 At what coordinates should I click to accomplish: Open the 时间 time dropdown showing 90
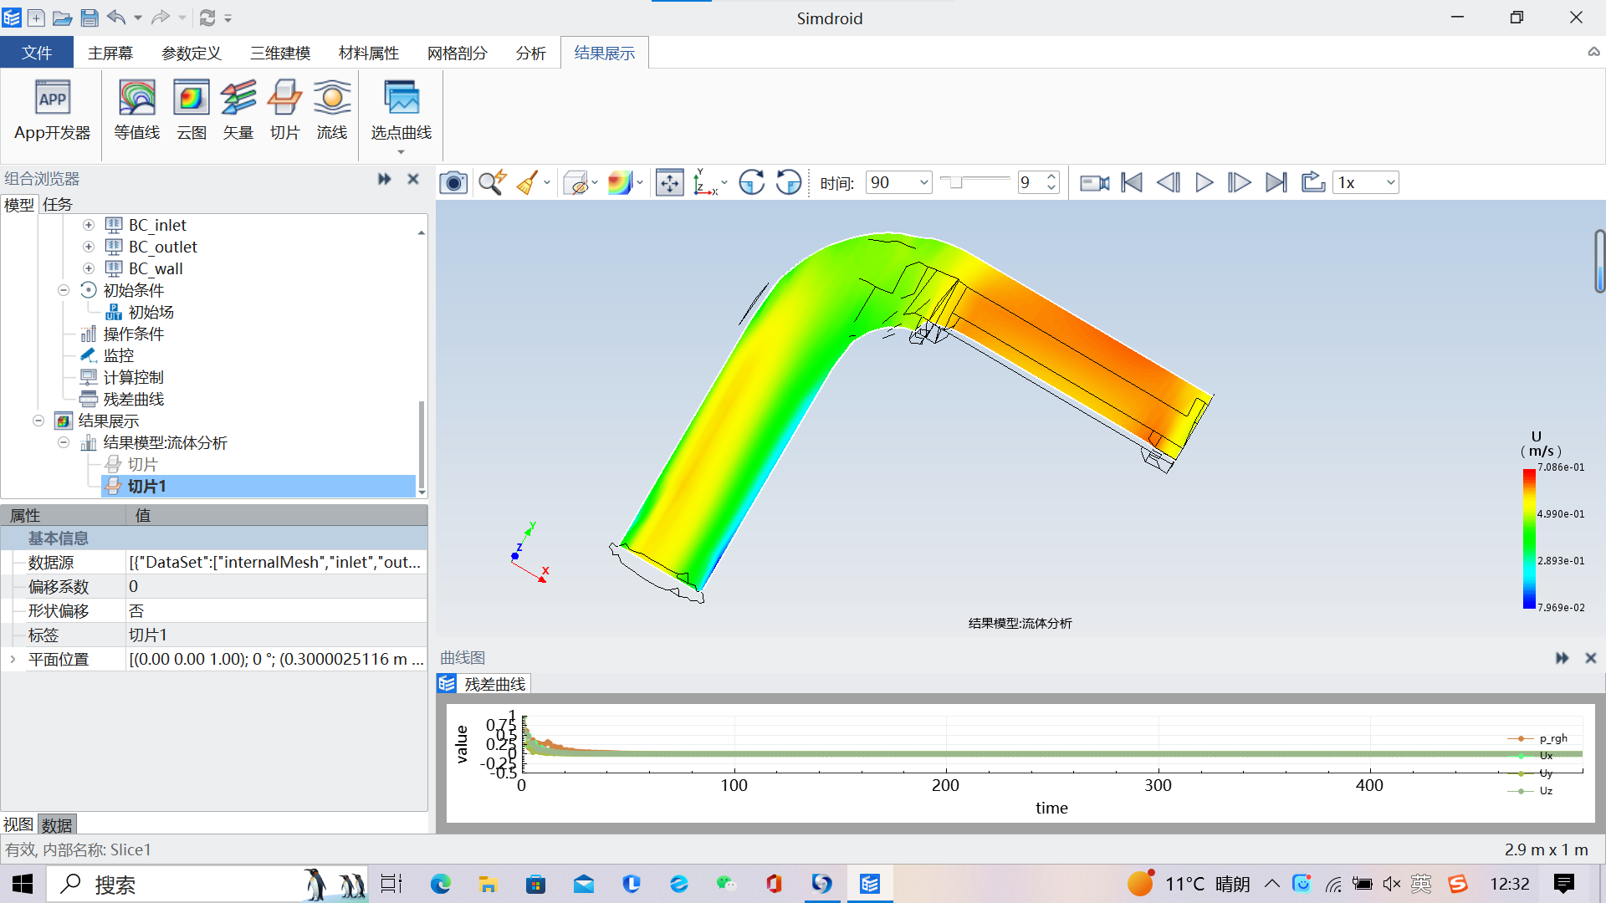click(x=899, y=182)
